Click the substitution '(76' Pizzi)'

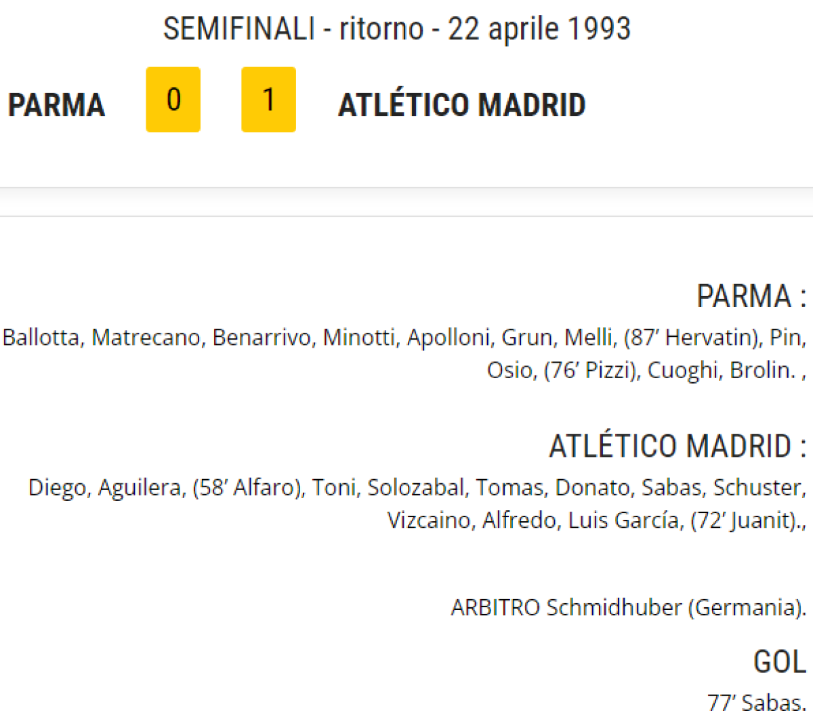pyautogui.click(x=591, y=370)
